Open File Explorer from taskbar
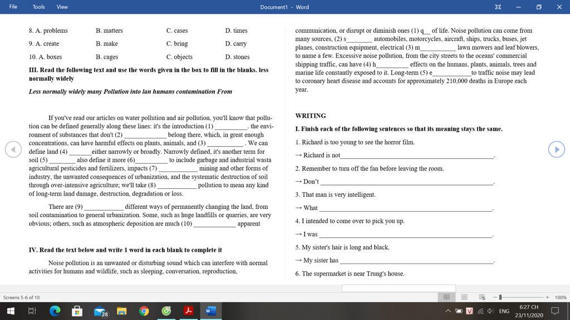Screen dimensions: 570x320 click(122, 311)
